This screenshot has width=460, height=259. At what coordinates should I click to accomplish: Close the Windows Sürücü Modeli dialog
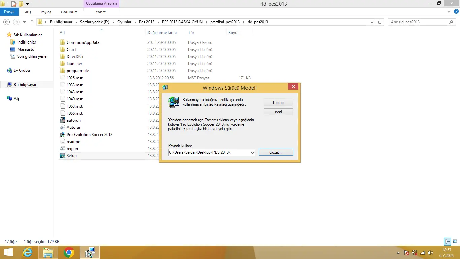(x=293, y=87)
